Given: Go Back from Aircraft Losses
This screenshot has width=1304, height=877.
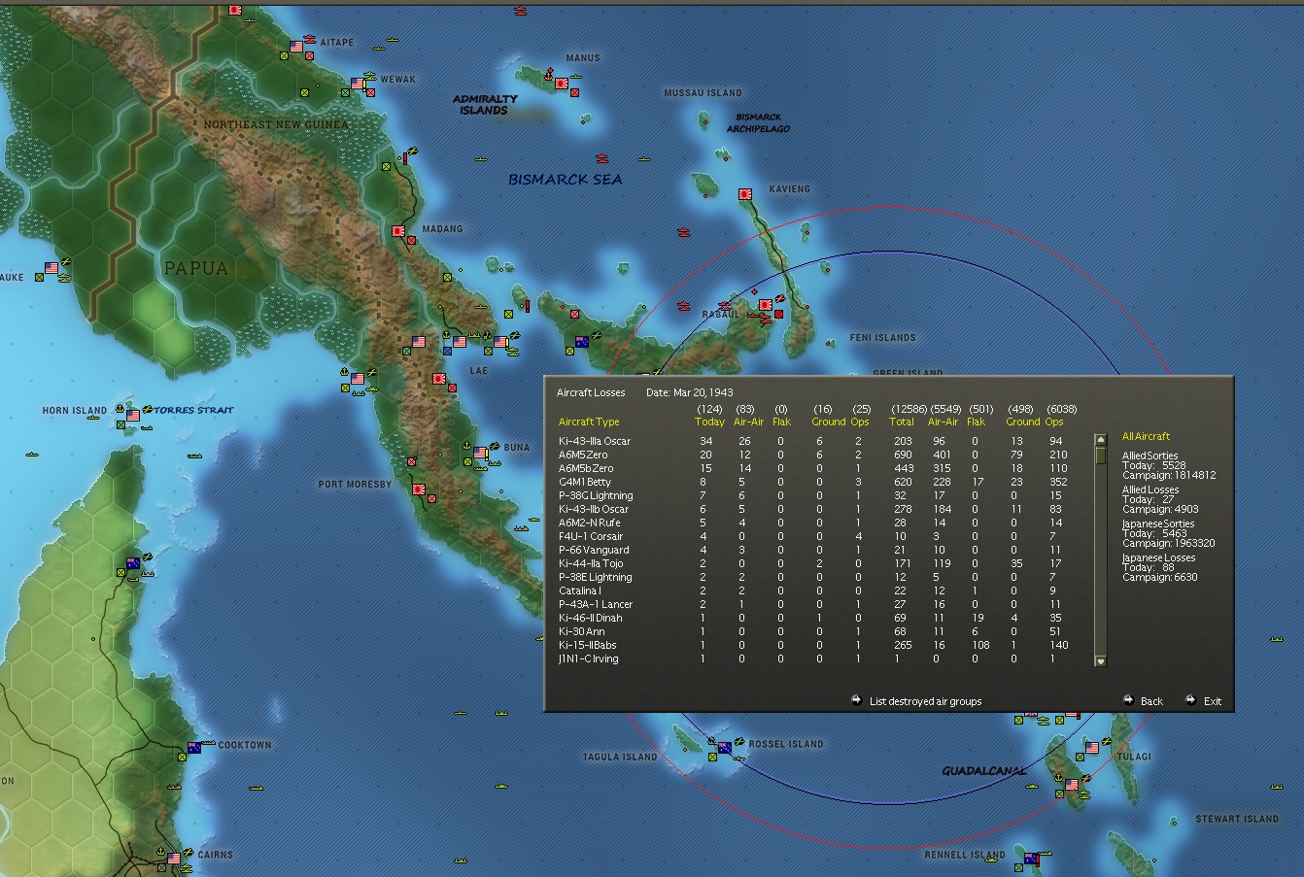Looking at the screenshot, I should click(1151, 701).
